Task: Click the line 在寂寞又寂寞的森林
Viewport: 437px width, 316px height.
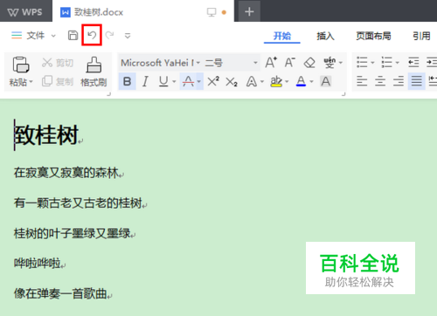Action: tap(66, 173)
